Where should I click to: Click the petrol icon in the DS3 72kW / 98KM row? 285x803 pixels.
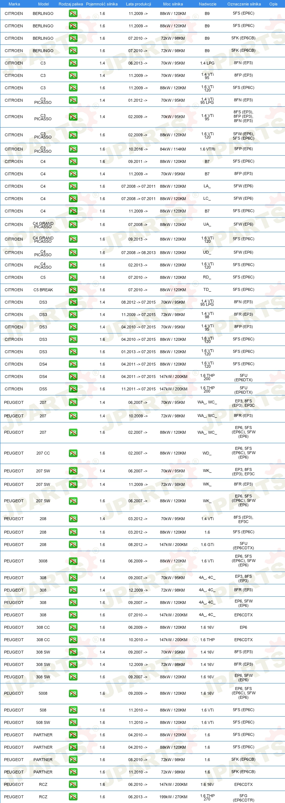click(x=73, y=315)
